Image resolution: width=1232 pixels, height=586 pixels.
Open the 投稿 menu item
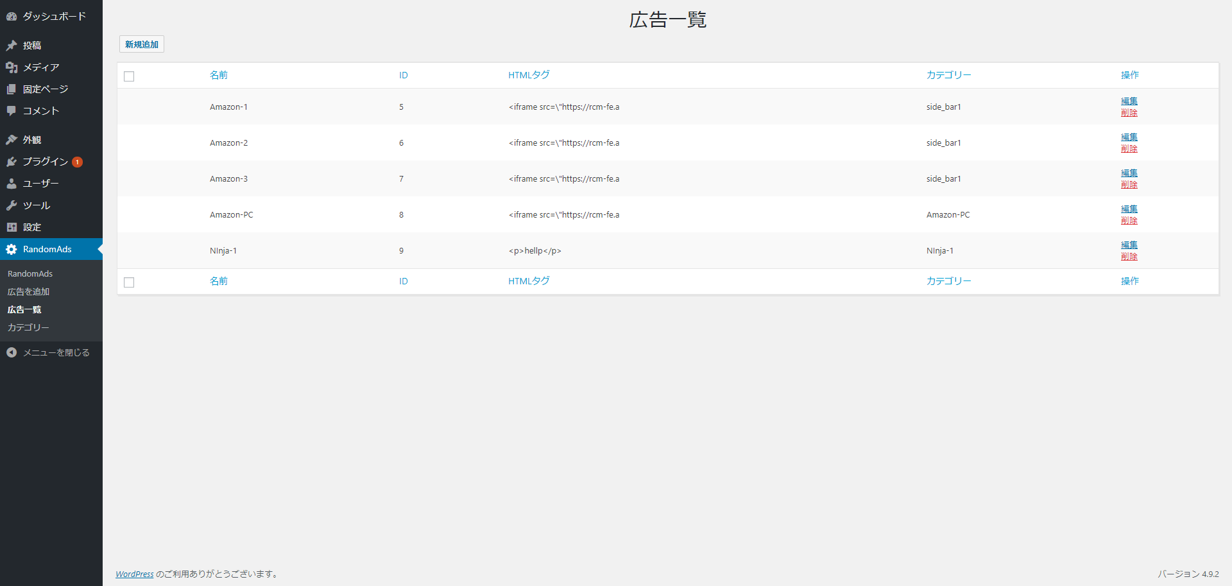point(51,46)
